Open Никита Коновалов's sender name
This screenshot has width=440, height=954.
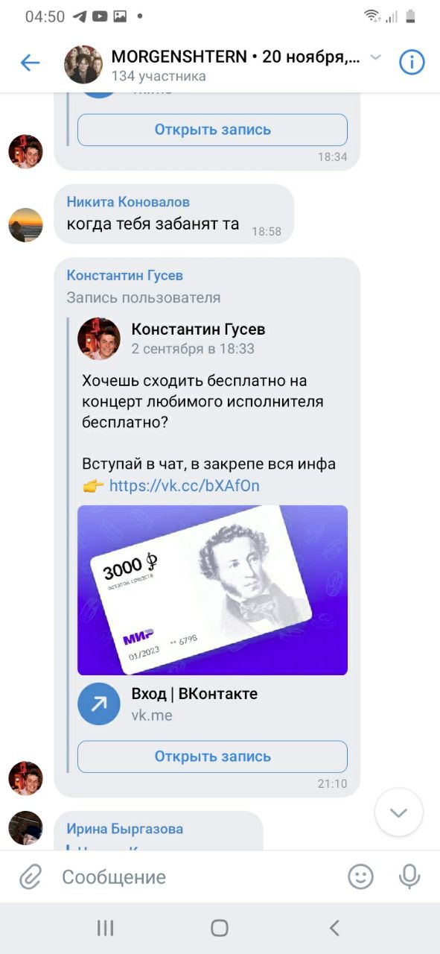pos(128,202)
